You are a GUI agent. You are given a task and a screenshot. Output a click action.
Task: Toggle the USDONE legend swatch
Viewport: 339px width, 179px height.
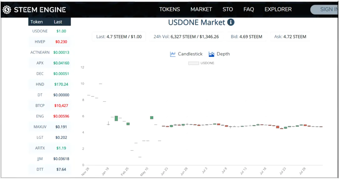click(194, 63)
